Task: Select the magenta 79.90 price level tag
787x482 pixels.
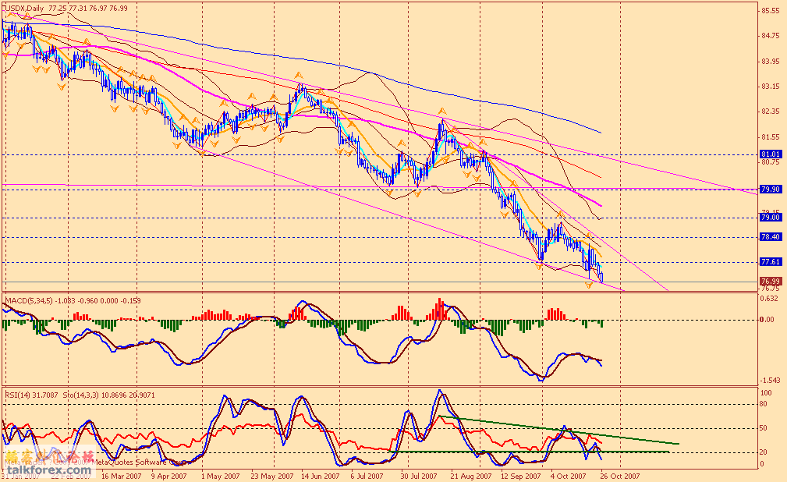Action: [770, 189]
